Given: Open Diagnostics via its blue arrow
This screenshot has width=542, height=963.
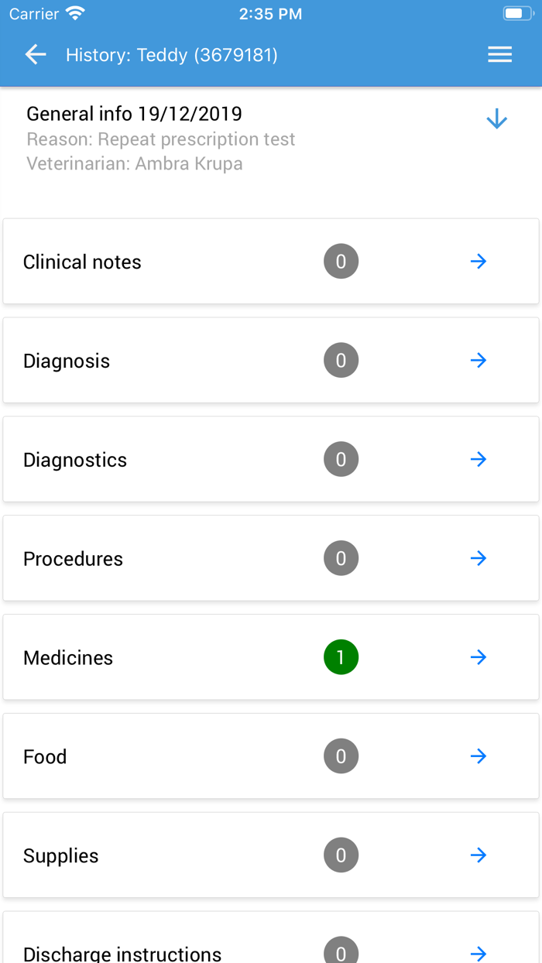Looking at the screenshot, I should 479,459.
